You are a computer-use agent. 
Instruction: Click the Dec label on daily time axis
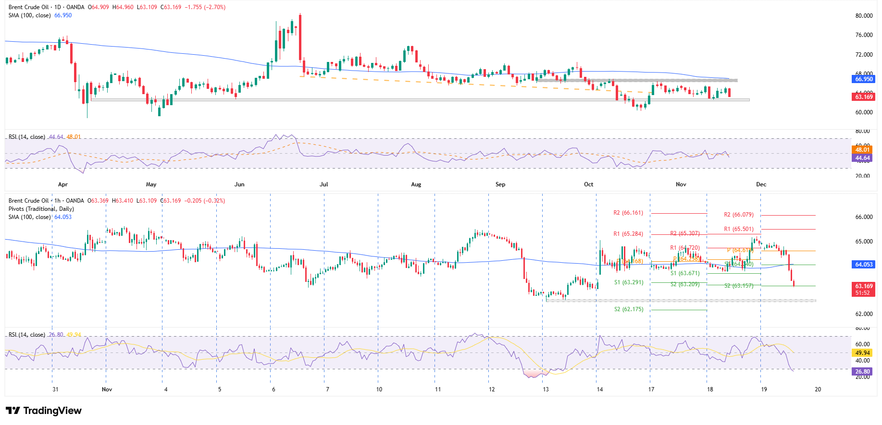761,184
